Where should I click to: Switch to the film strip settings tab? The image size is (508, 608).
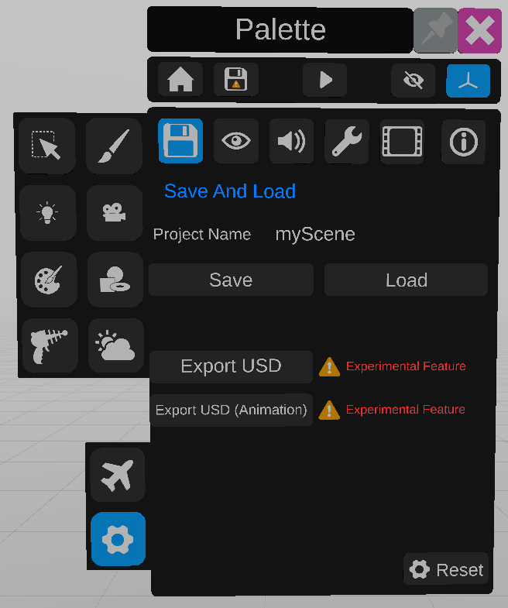[402, 142]
